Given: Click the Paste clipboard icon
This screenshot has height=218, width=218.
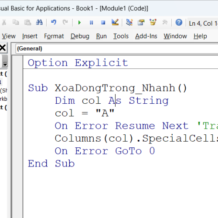Looking at the screenshot, I should click(27, 22).
